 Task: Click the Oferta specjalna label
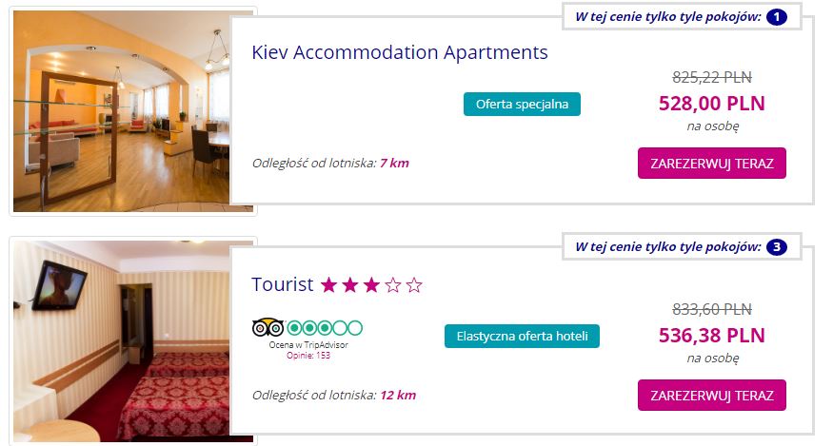coord(522,104)
